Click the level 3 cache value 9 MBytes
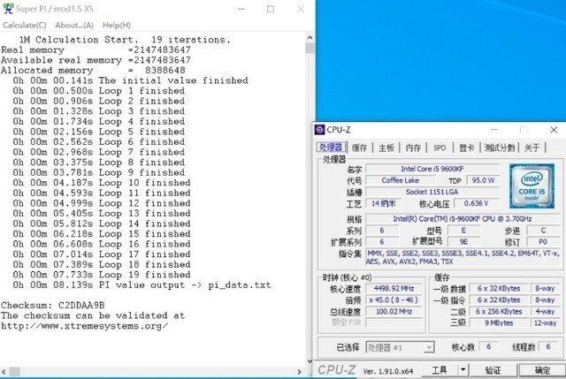This screenshot has width=566, height=379. point(499,323)
